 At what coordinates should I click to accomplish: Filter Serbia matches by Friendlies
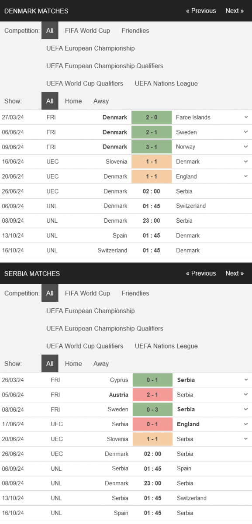coord(135,293)
